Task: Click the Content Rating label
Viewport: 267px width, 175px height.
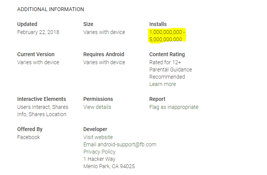Action: [167, 54]
